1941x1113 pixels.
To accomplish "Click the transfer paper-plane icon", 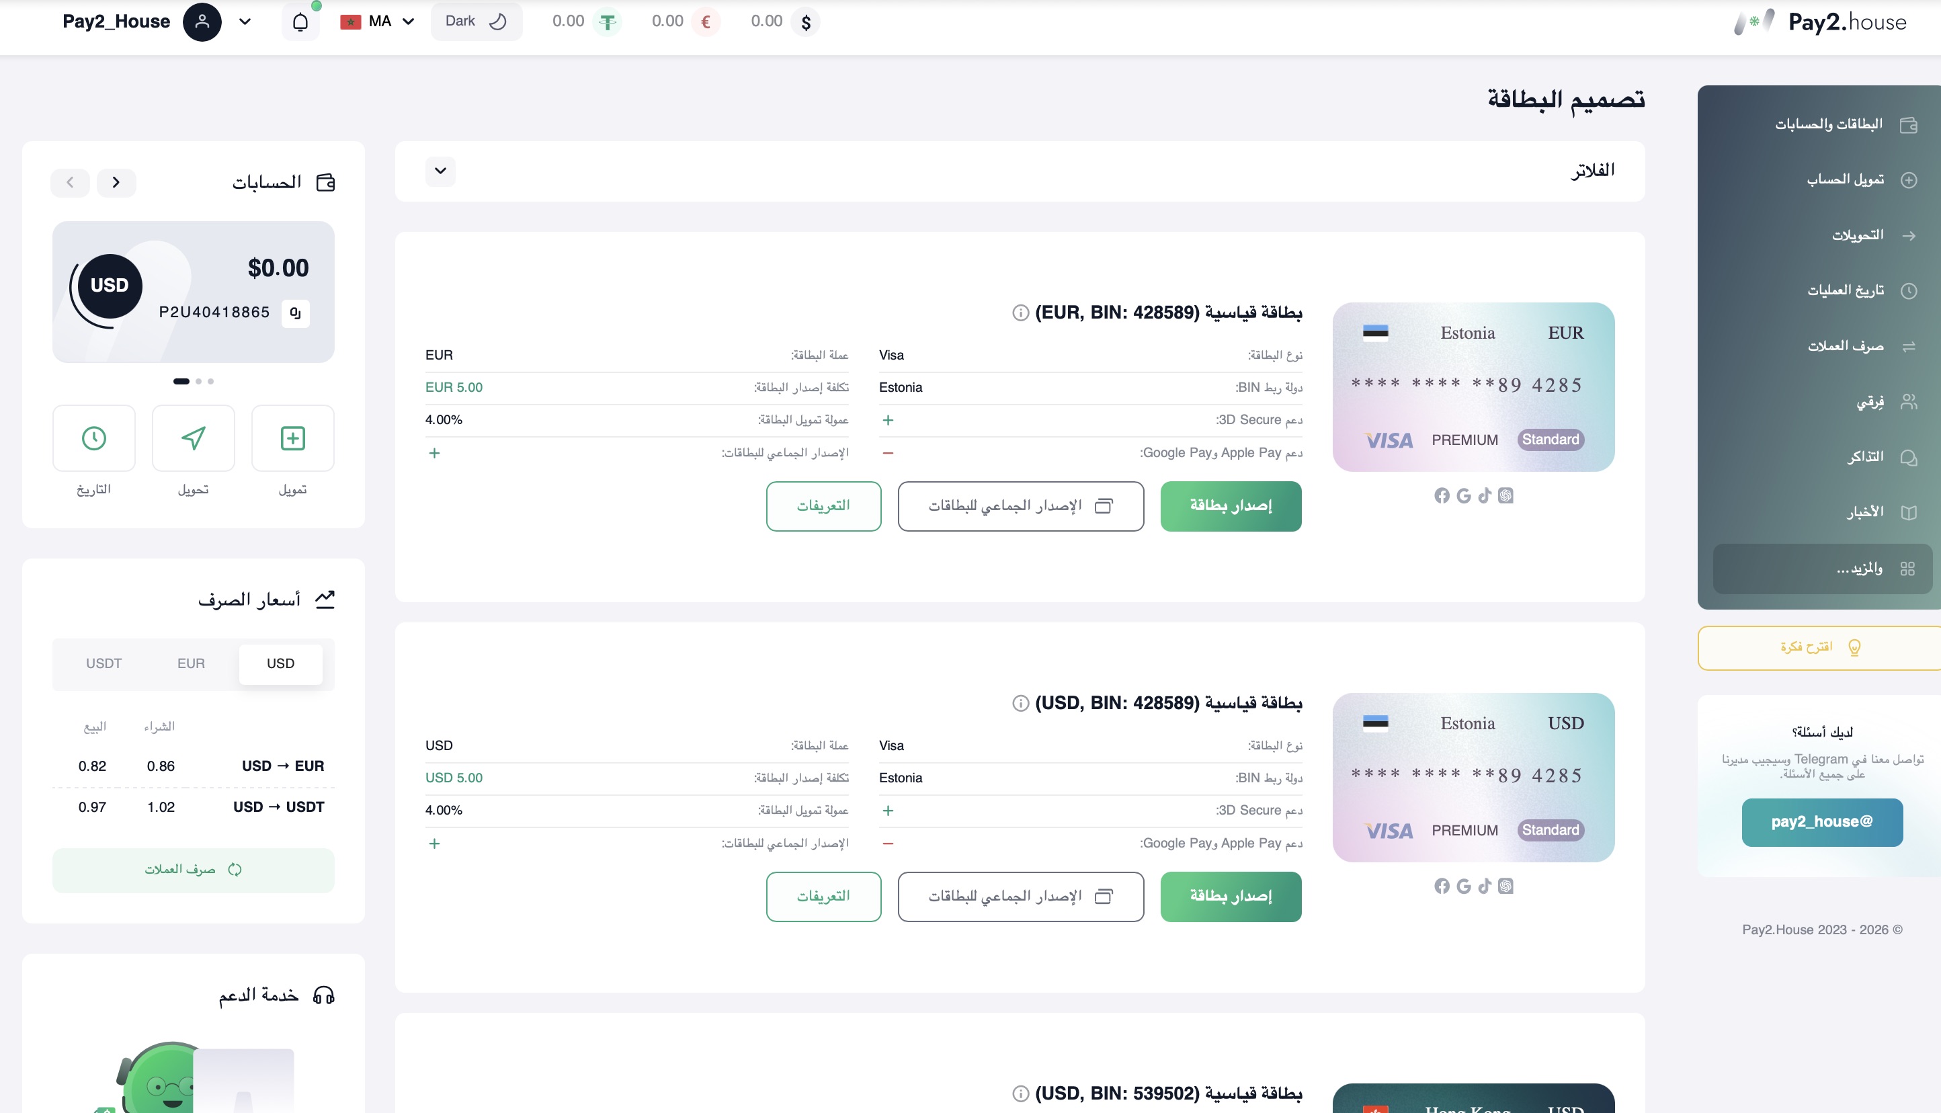I will [194, 438].
